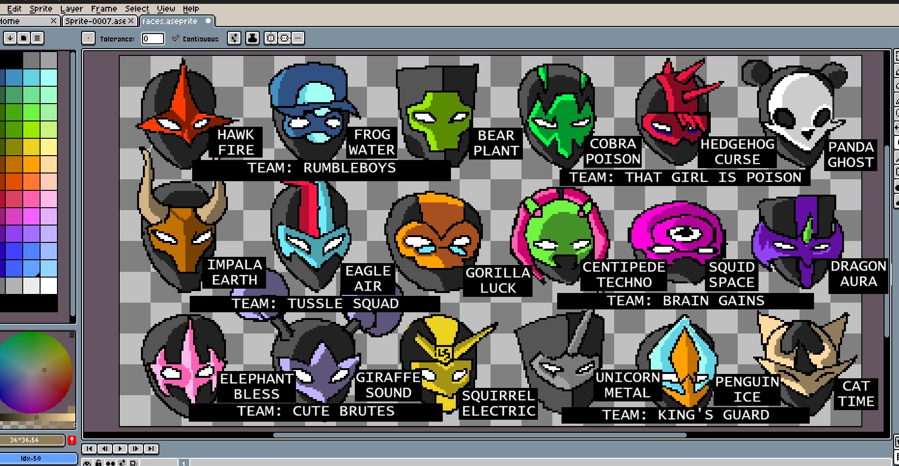Click the TEAM: TUSSLE SQUAD banner

pyautogui.click(x=315, y=304)
